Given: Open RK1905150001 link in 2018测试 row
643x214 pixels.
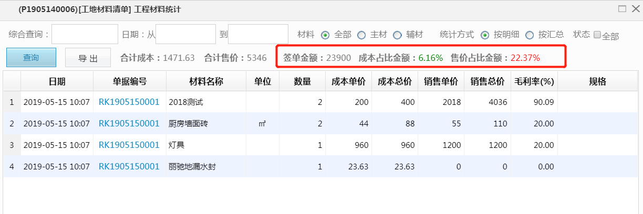Looking at the screenshot, I should pos(129,102).
